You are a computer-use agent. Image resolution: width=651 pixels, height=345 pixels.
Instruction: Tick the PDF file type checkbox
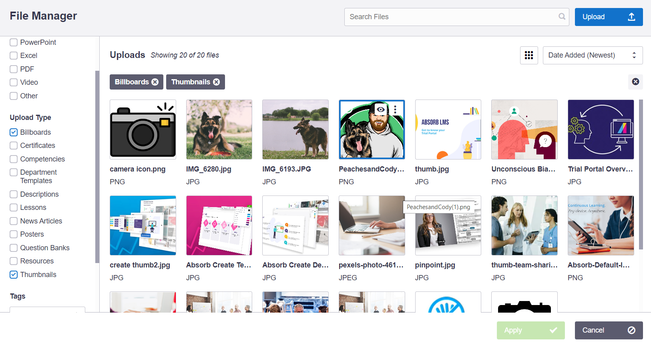tap(14, 69)
